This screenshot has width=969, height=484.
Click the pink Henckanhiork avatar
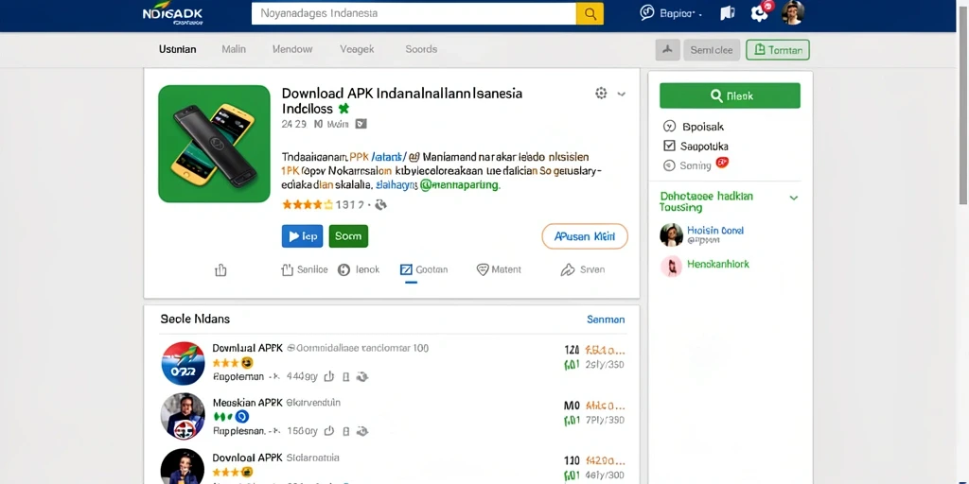click(671, 266)
